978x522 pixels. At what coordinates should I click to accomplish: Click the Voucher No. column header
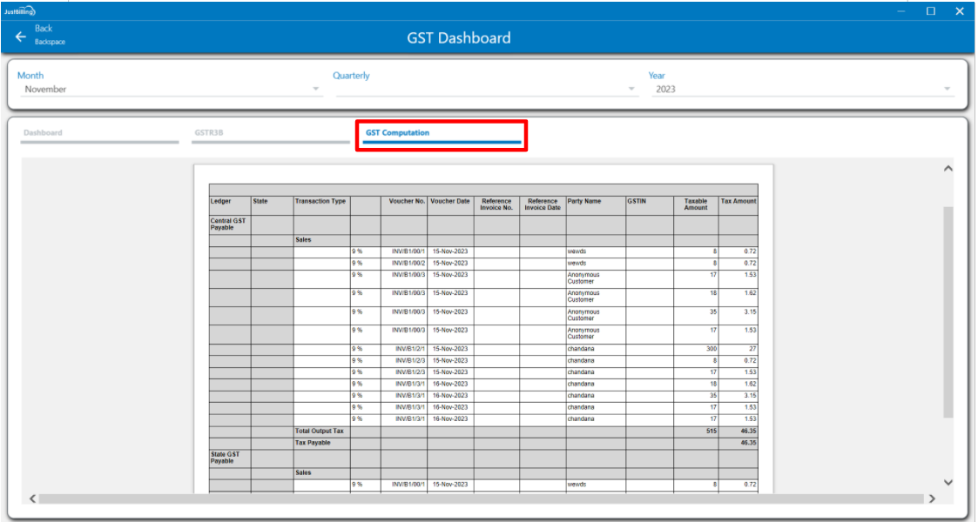point(407,201)
